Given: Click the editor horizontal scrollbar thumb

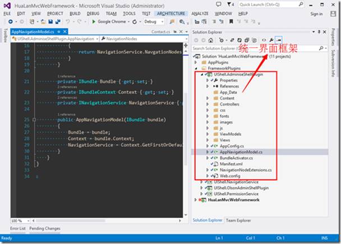Looking at the screenshot, I should point(71,220).
